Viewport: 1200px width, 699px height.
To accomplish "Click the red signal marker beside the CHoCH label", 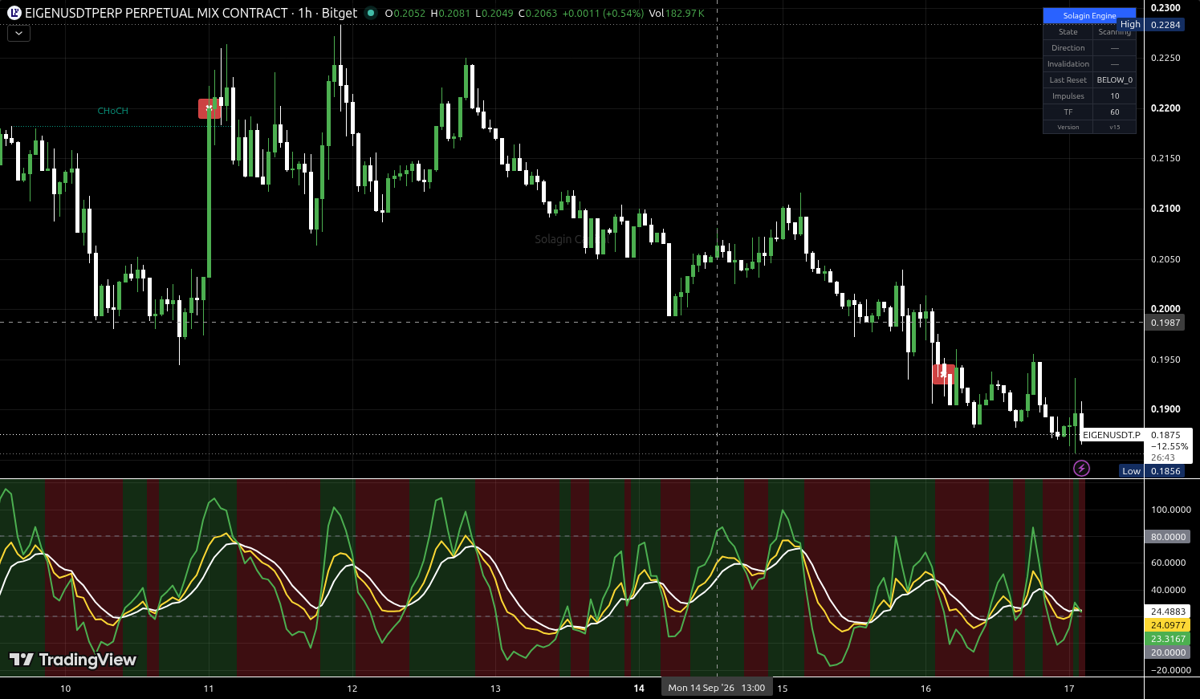I will (209, 108).
